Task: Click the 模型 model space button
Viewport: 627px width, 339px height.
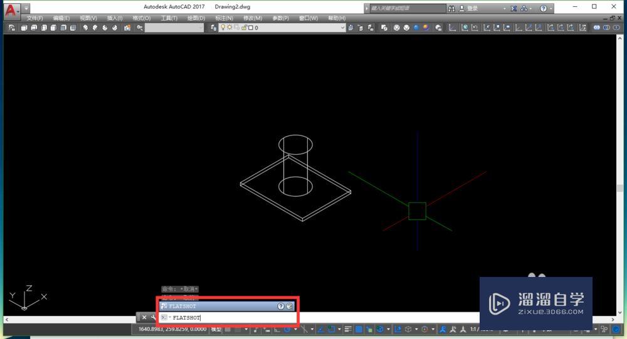Action: point(216,329)
